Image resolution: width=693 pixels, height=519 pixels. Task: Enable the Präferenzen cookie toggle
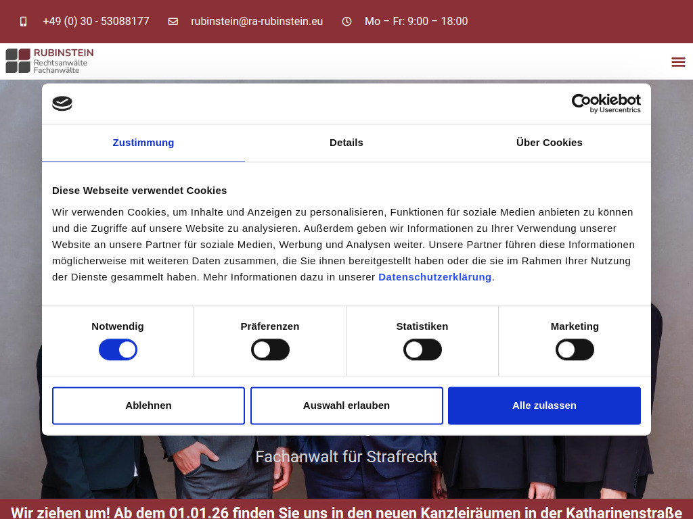[270, 349]
